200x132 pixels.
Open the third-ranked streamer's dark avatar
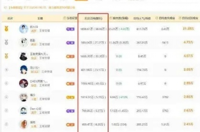23,56
